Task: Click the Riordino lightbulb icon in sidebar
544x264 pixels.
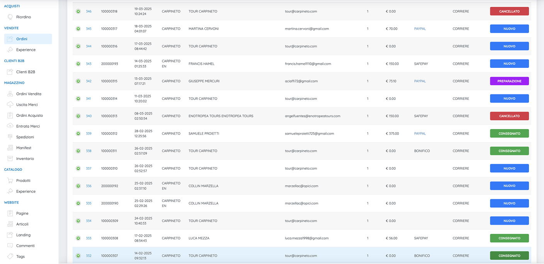Action: click(10, 17)
